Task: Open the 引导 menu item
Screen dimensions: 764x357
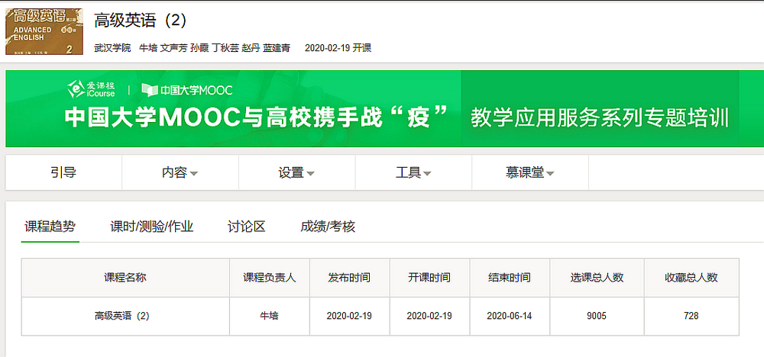Action: pos(63,172)
